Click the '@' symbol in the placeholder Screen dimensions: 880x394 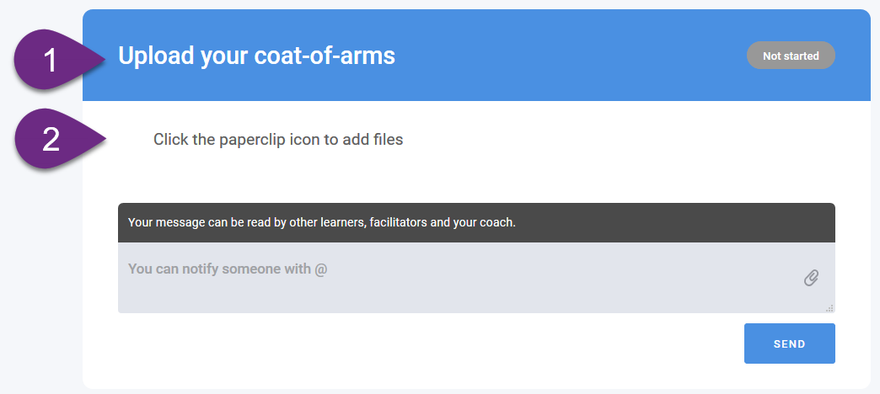coord(320,269)
